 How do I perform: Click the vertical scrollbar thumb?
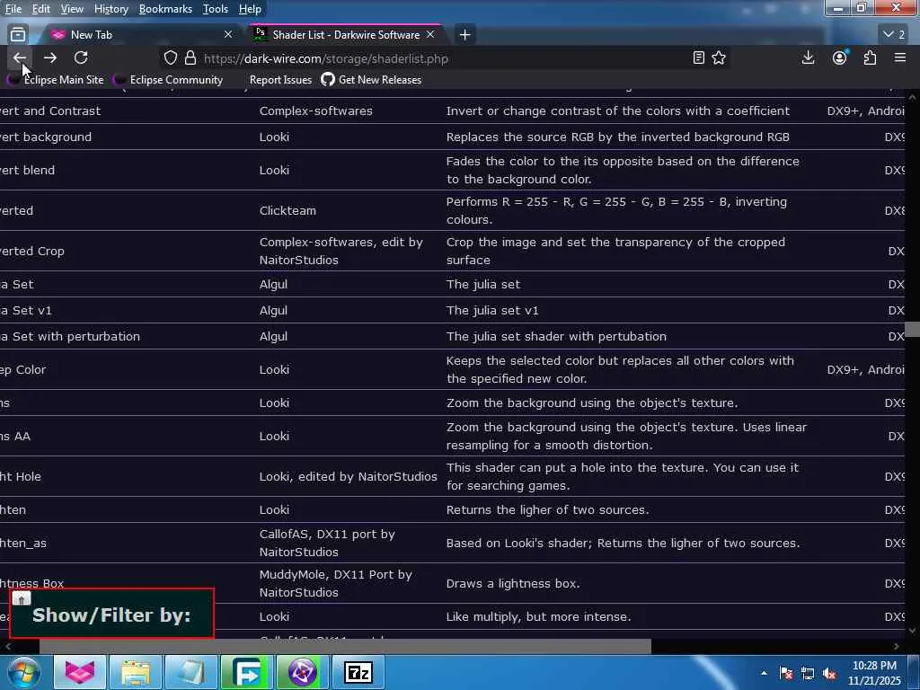912,330
